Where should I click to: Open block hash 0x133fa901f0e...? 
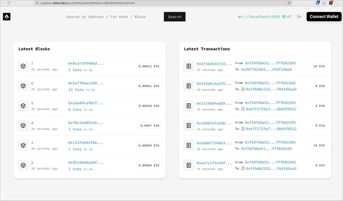click(x=86, y=143)
